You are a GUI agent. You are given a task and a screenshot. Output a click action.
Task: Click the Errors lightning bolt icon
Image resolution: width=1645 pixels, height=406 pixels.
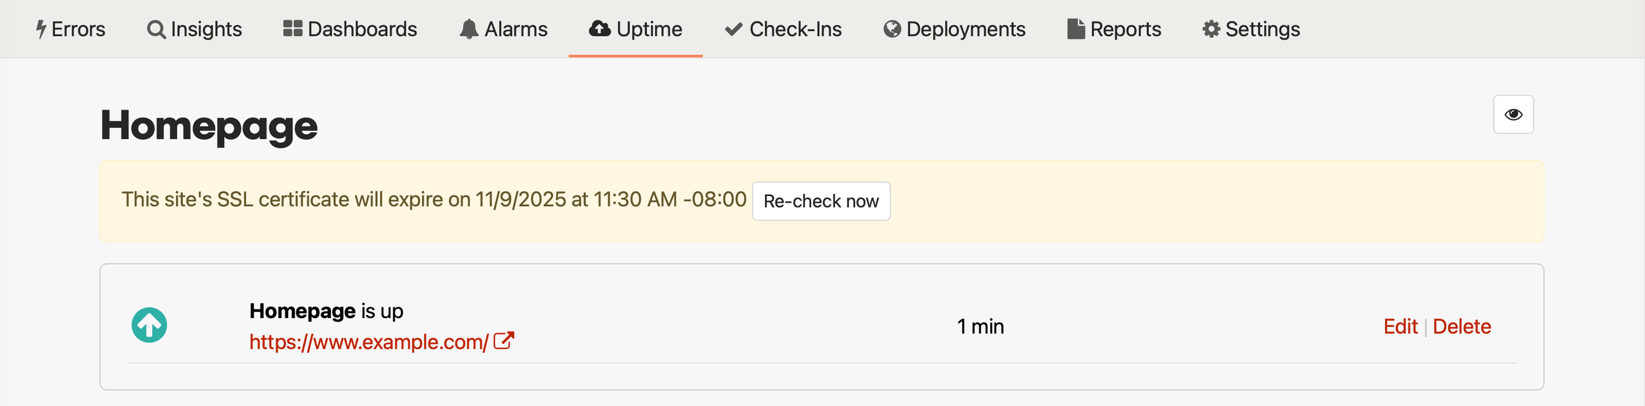point(42,28)
